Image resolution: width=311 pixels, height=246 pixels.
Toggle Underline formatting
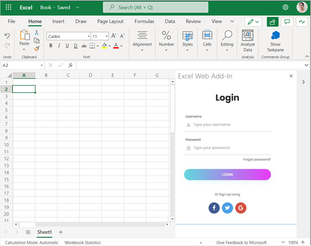pyautogui.click(x=67, y=45)
